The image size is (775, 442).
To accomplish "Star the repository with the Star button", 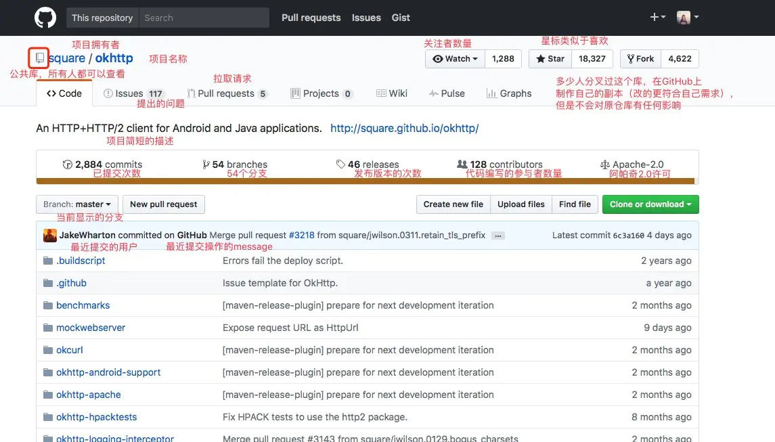I will point(550,59).
